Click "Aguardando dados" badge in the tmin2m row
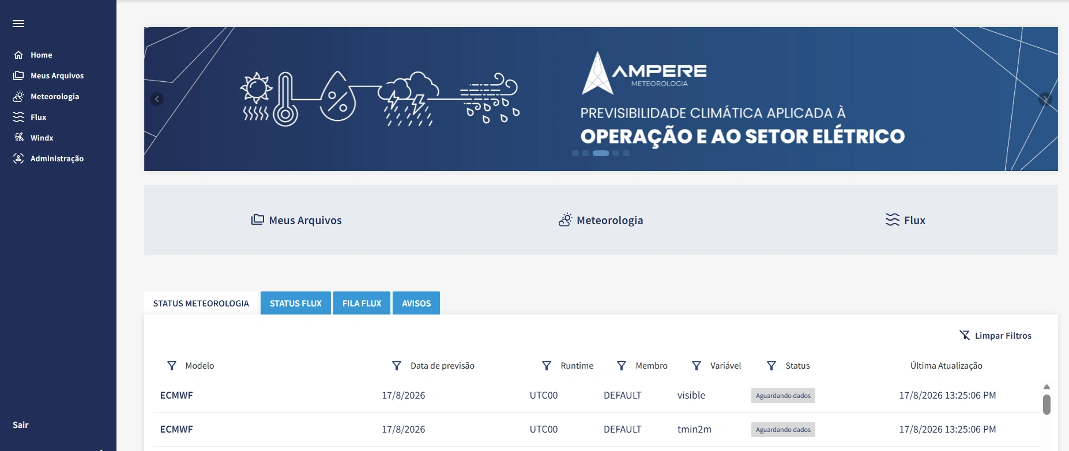Image resolution: width=1069 pixels, height=451 pixels. [x=783, y=430]
